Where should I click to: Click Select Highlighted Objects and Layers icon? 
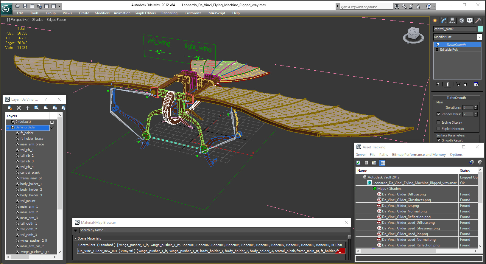click(x=36, y=108)
